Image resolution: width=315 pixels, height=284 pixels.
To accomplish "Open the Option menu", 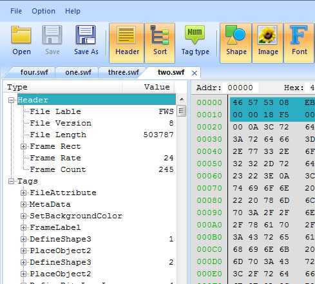I will [x=43, y=11].
